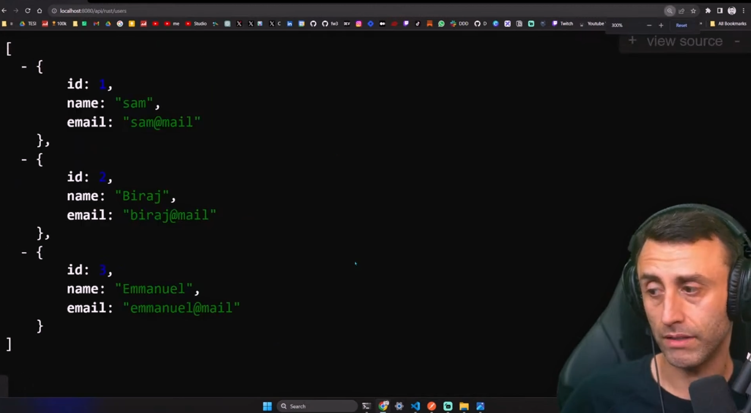Click the Extensions puzzle icon
Screen dimensions: 751x413
pyautogui.click(x=708, y=11)
